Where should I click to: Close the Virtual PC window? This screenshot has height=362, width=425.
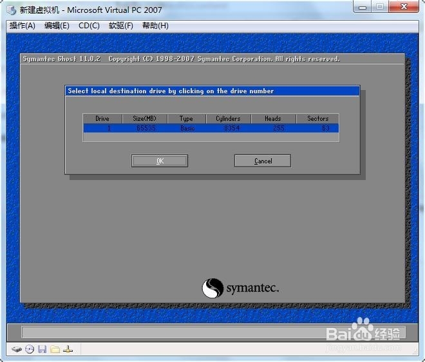point(404,6)
